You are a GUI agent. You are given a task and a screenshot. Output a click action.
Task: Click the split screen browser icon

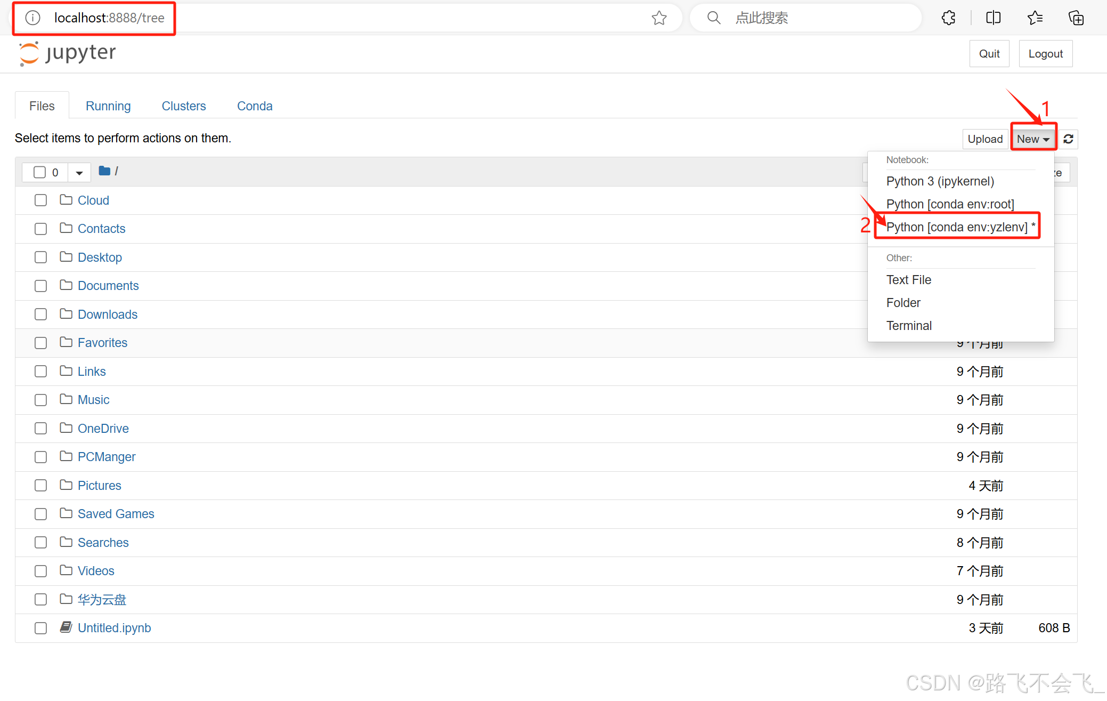[x=993, y=18]
